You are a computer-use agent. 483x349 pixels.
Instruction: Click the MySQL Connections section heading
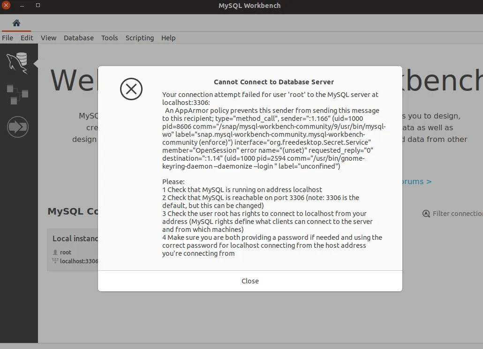click(x=73, y=211)
